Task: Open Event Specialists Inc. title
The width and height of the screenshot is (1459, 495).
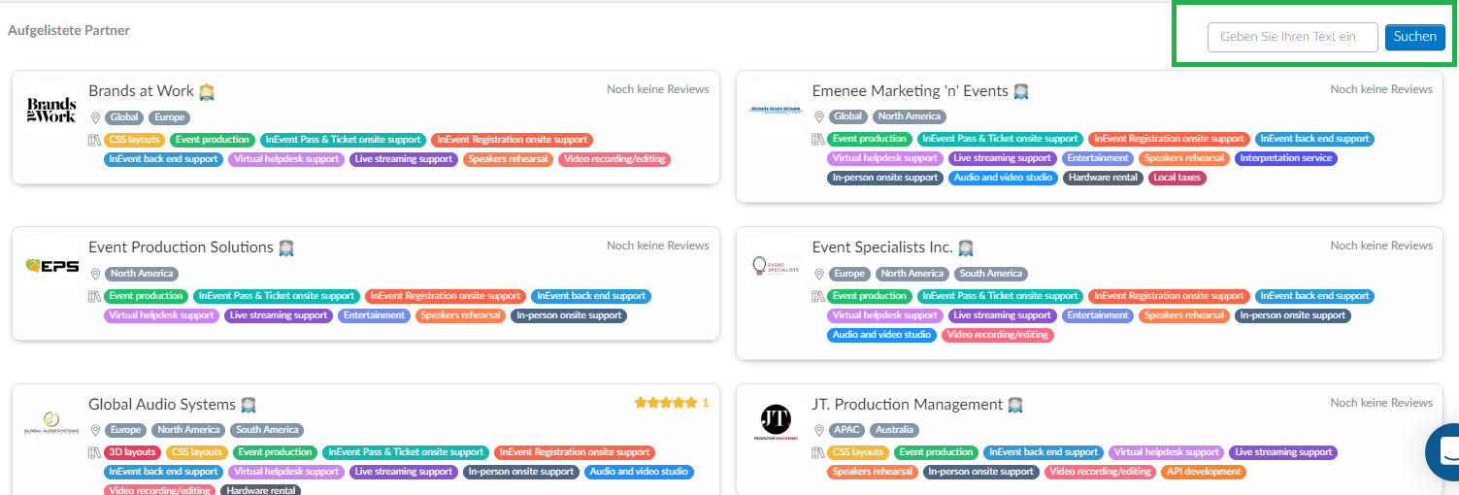Action: point(882,247)
